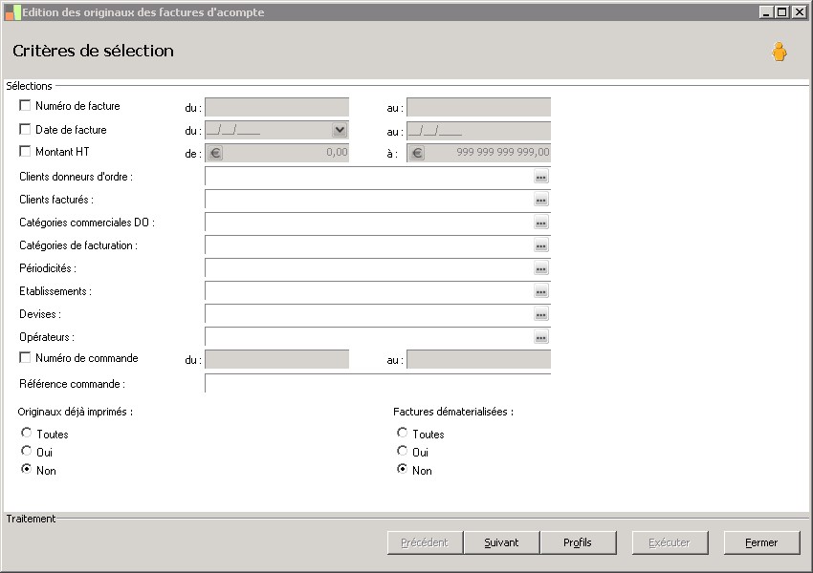Viewport: 813px width, 573px height.
Task: Open lookup button for Clients facturés
Action: (x=540, y=201)
